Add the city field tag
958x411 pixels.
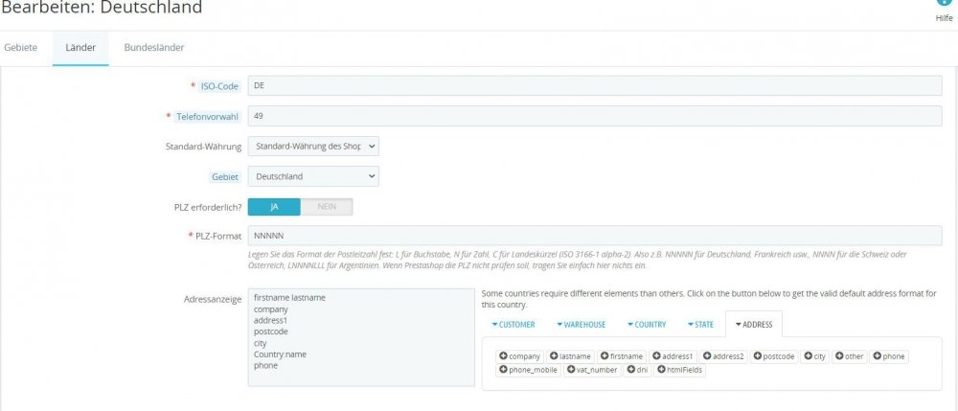815,356
